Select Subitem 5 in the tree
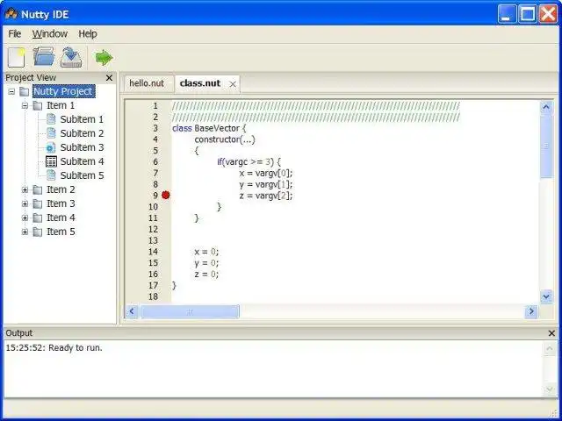Image resolution: width=562 pixels, height=421 pixels. coord(82,175)
